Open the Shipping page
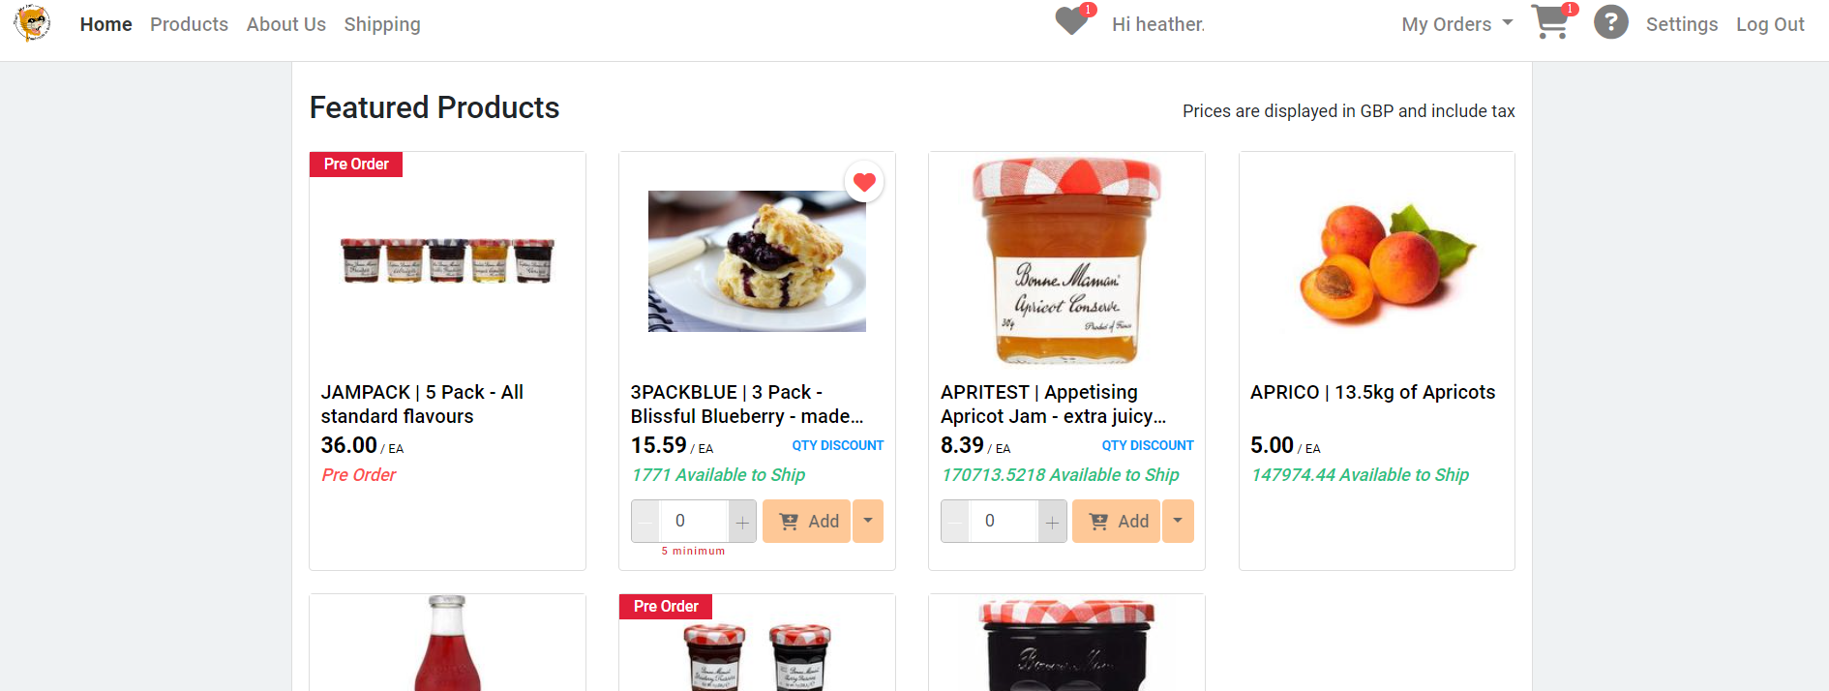1829x691 pixels. click(382, 24)
